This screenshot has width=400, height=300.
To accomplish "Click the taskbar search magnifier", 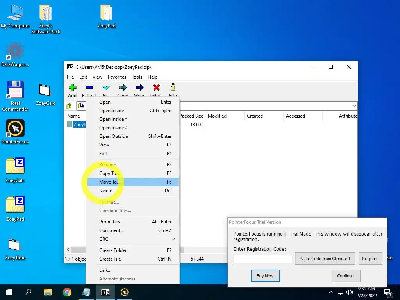I will click(28, 292).
